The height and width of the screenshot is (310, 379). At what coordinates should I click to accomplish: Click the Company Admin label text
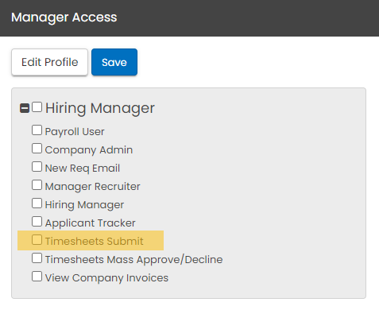[89, 150]
